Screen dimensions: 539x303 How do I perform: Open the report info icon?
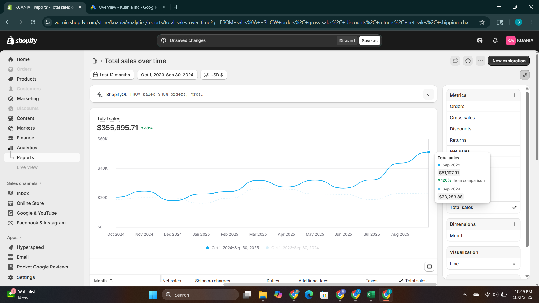[468, 61]
